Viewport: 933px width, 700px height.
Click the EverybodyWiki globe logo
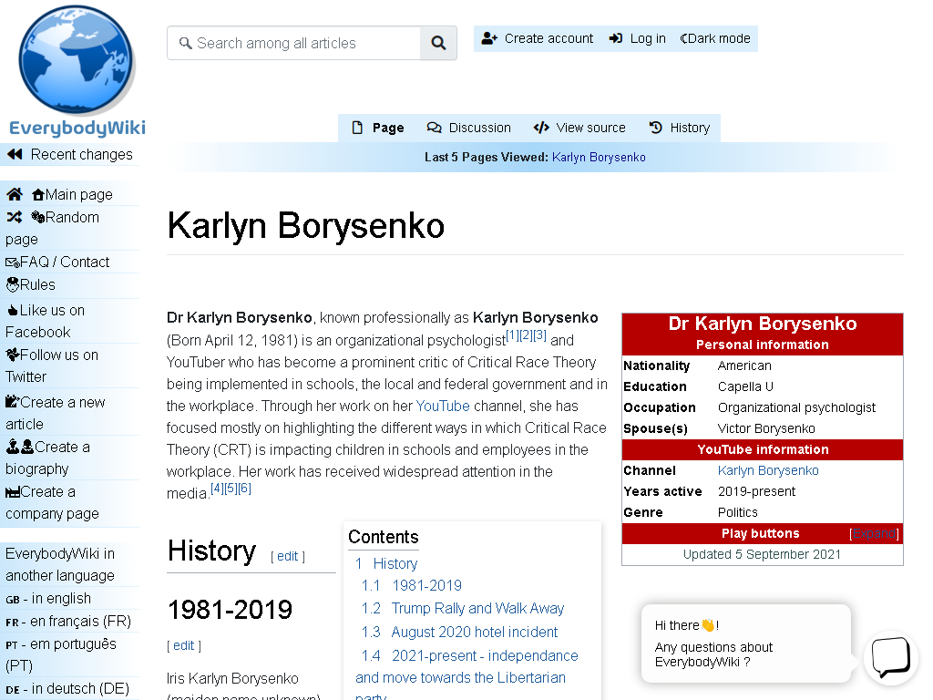pyautogui.click(x=77, y=60)
